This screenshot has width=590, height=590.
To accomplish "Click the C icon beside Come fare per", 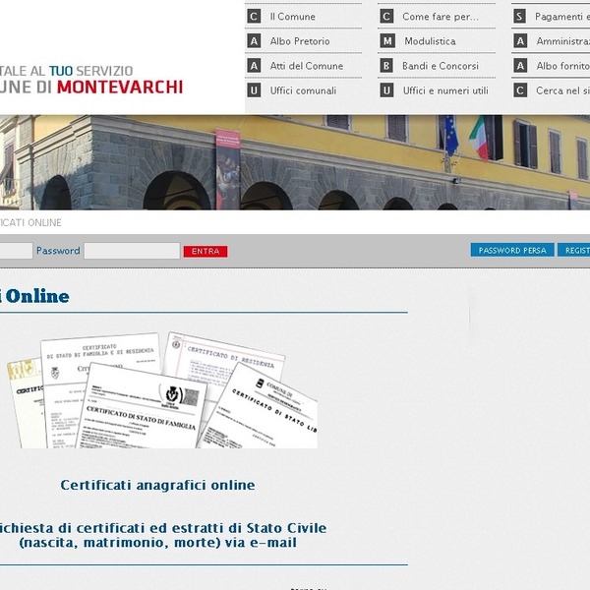I will (386, 17).
